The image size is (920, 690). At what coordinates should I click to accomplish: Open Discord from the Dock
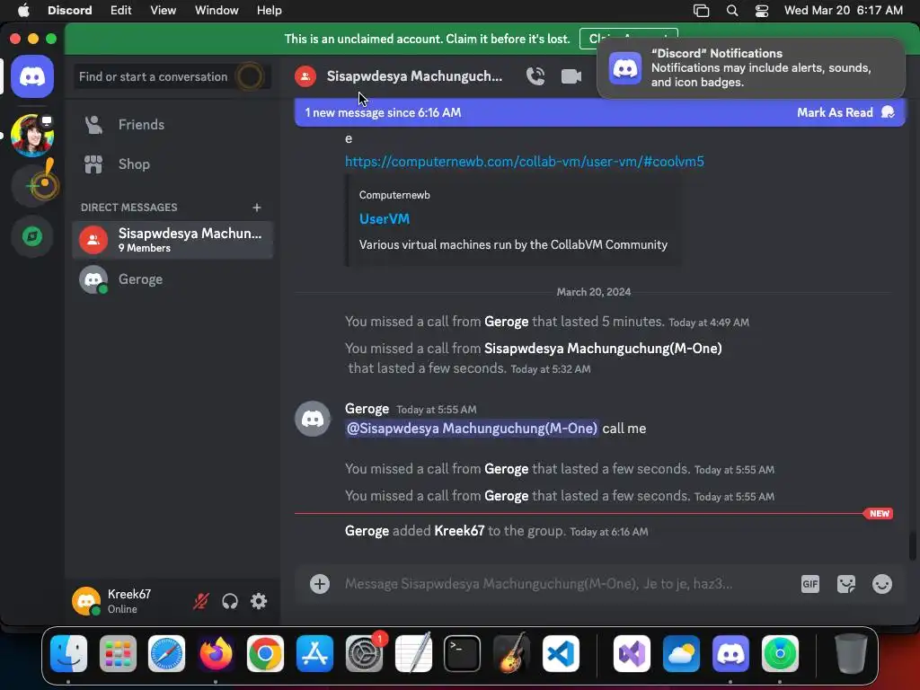(730, 654)
